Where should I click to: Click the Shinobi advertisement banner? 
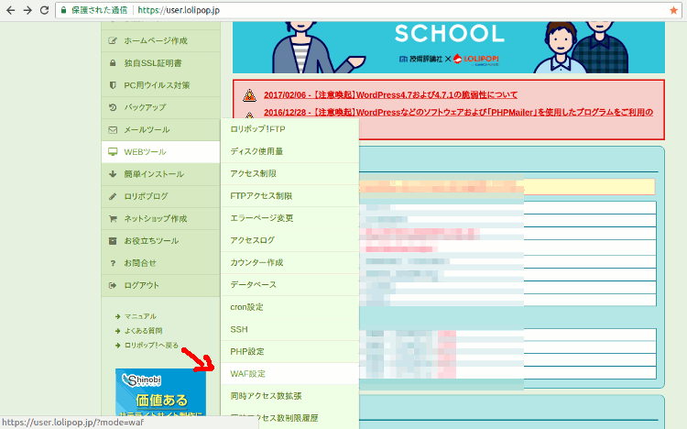tap(161, 392)
